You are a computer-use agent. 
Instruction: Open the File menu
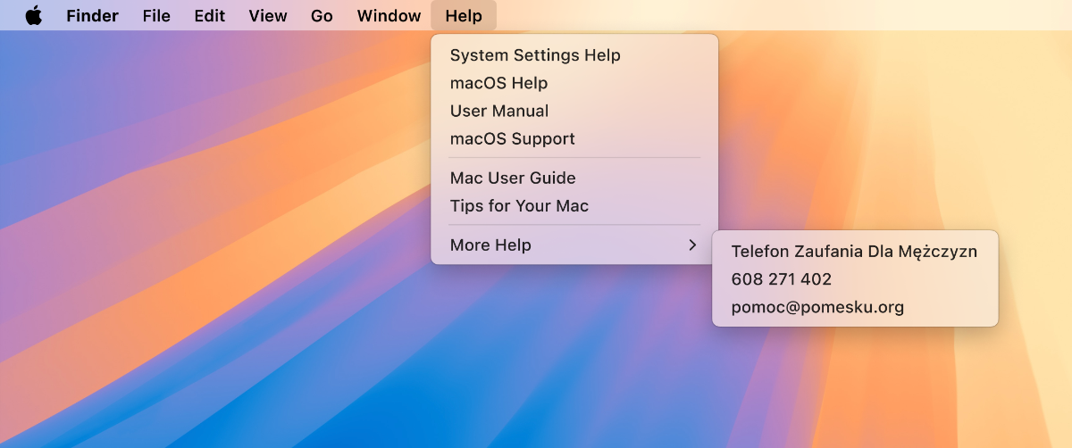click(156, 16)
